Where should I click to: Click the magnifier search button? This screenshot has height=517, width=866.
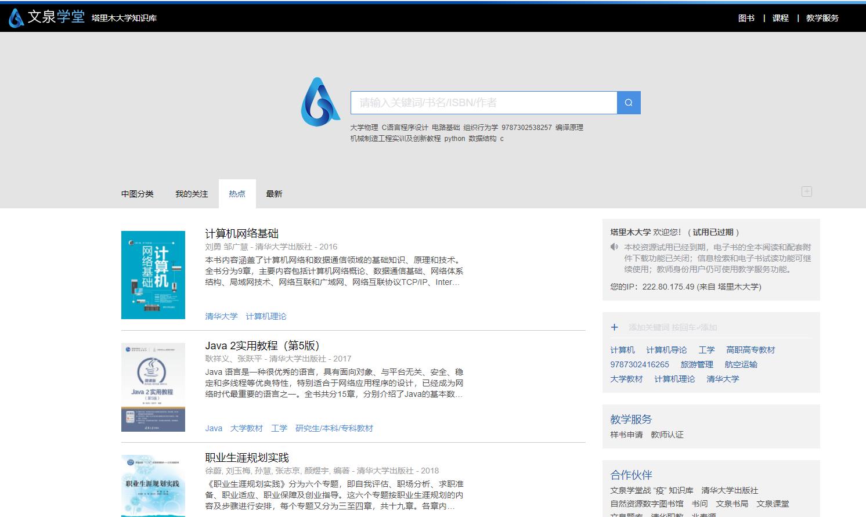point(629,103)
